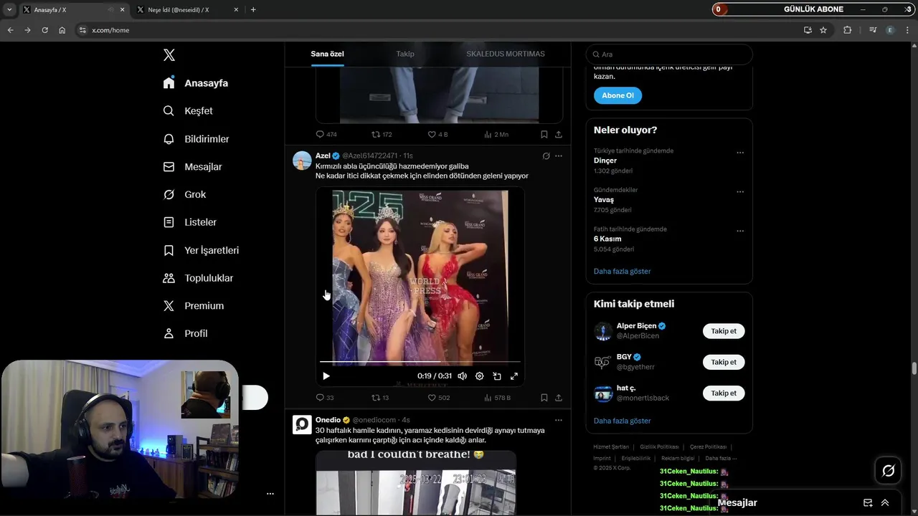Open a new browser tab
This screenshot has width=918, height=516.
253,9
